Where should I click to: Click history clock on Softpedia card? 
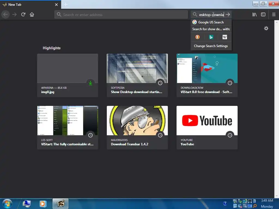coord(160,83)
